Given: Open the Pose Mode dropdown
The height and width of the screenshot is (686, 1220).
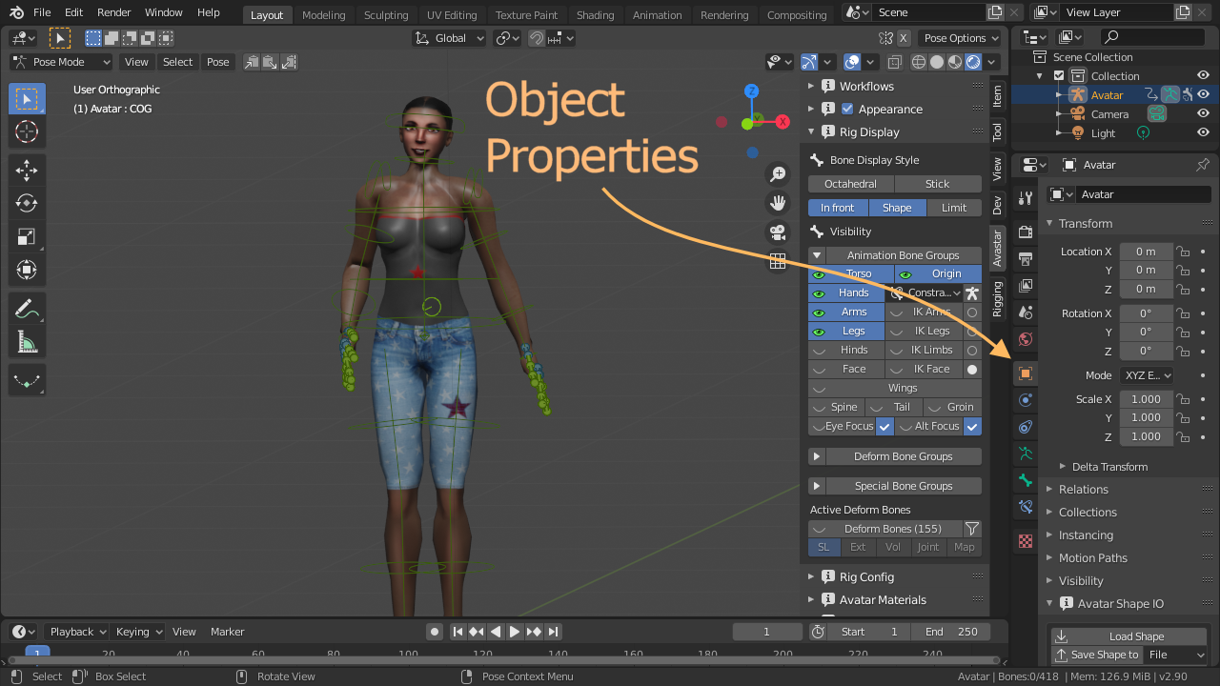Looking at the screenshot, I should tap(61, 62).
